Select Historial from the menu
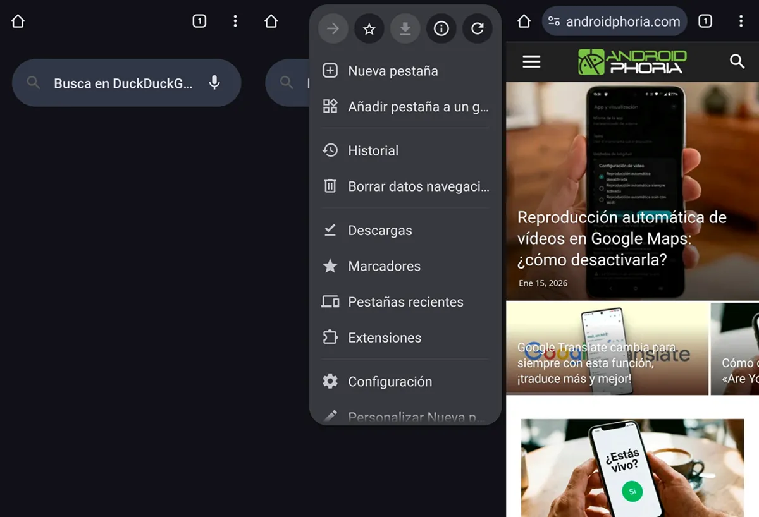This screenshot has height=517, width=759. pos(373,150)
